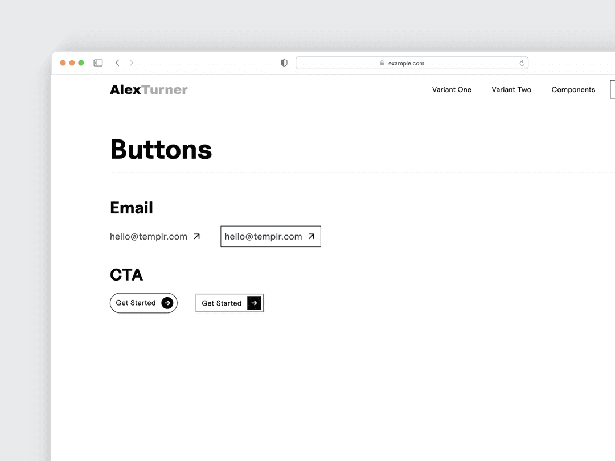Click the forward navigation arrow in the browser
This screenshot has height=461, width=615.
tap(132, 63)
